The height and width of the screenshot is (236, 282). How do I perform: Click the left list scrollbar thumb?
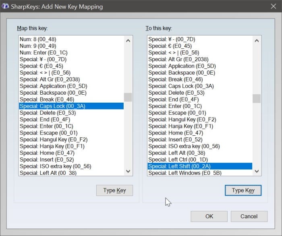click(128, 97)
